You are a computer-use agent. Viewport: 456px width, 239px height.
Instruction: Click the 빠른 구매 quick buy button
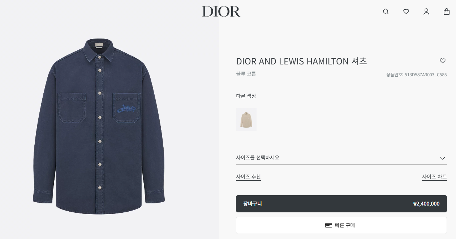coord(341,225)
